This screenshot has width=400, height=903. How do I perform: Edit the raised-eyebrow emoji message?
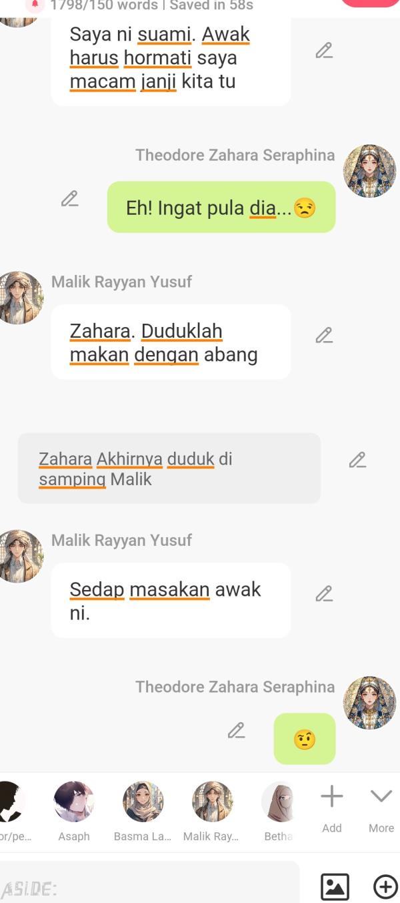tap(236, 730)
